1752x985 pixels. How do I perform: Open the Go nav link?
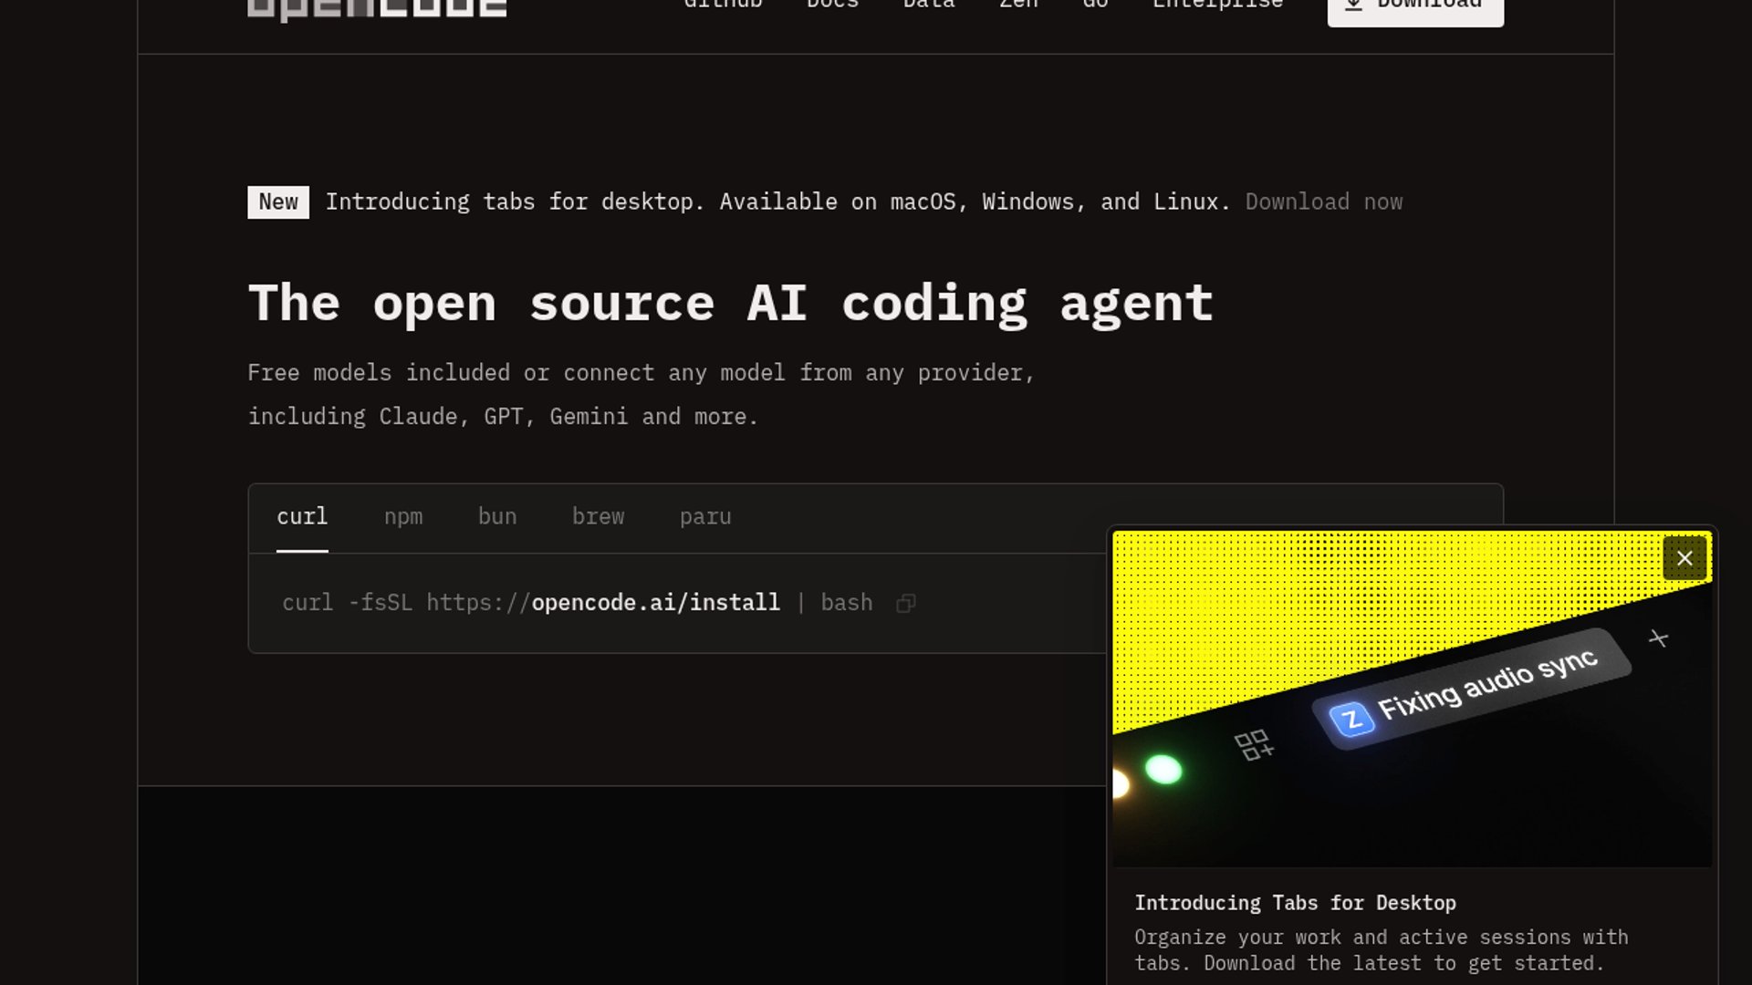(x=1095, y=5)
